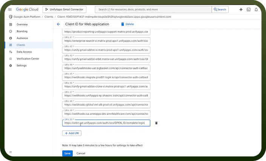
Task: Click the Branding palette icon
Action: pyautogui.click(x=11, y=31)
